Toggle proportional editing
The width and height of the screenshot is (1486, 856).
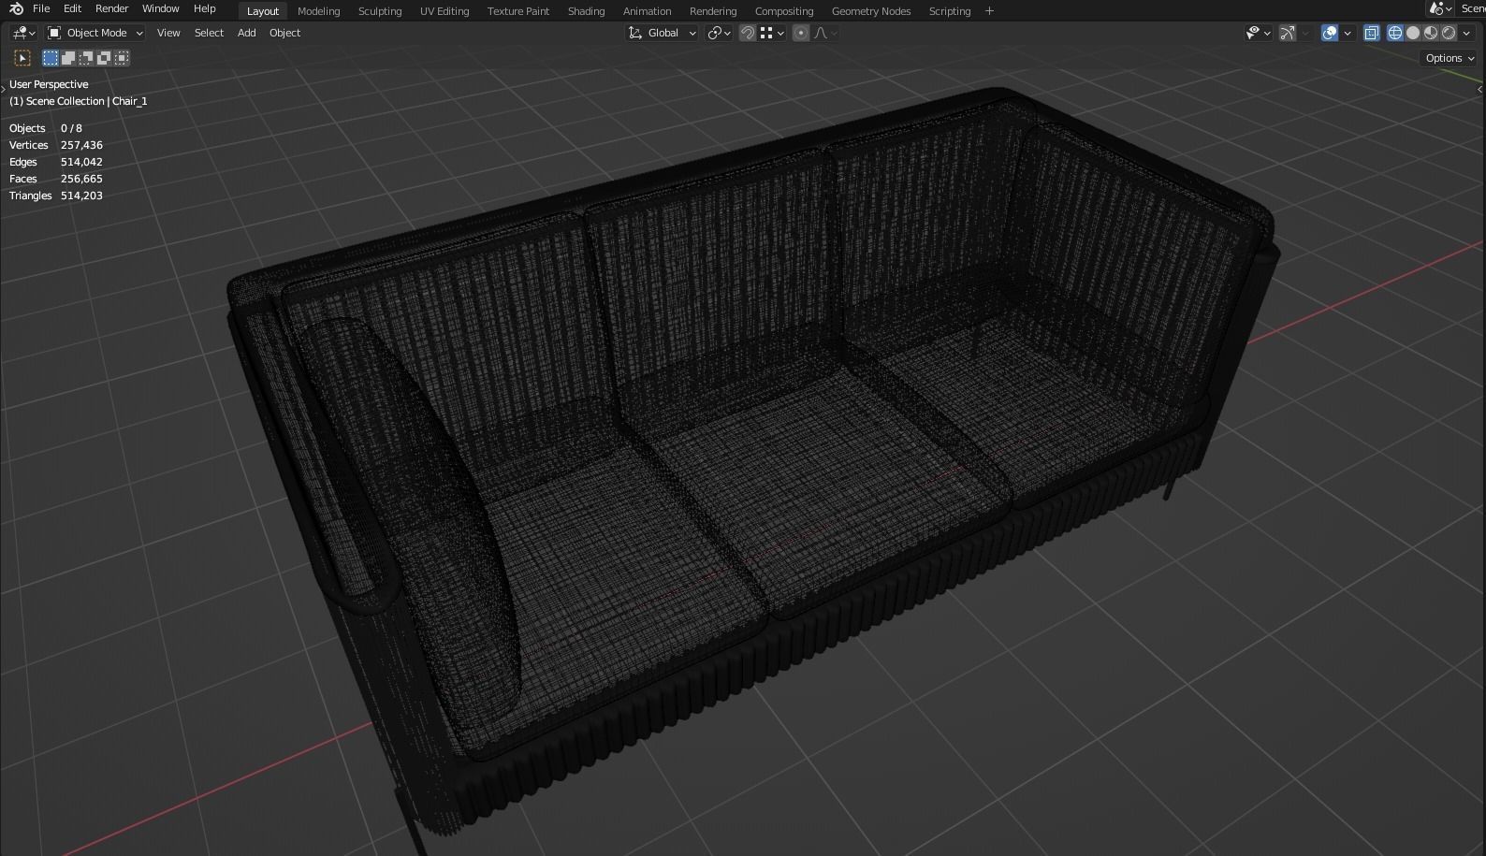tap(801, 33)
